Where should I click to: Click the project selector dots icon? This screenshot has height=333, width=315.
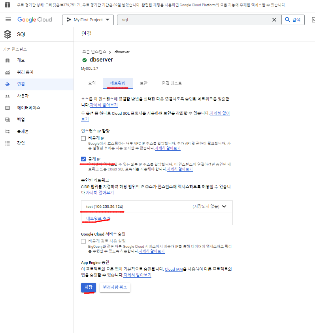coord(69,20)
